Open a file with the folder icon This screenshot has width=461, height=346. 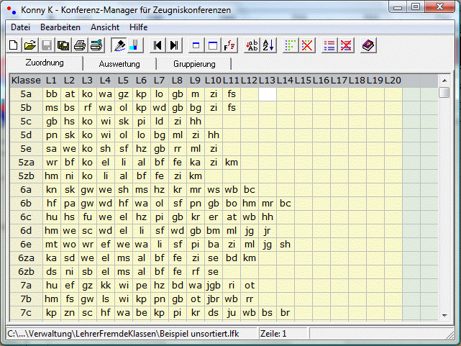click(x=29, y=45)
